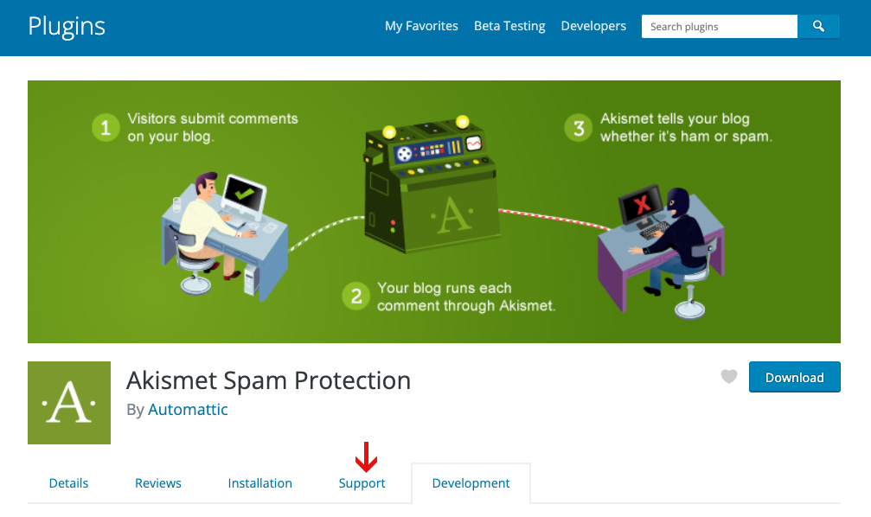Screen dimensions: 871x517
Task: Download the Akismet plugin
Action: (794, 377)
